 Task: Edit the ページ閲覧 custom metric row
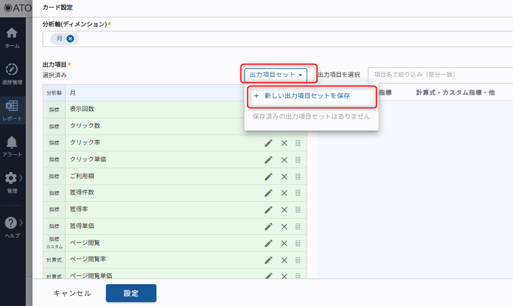pos(269,243)
